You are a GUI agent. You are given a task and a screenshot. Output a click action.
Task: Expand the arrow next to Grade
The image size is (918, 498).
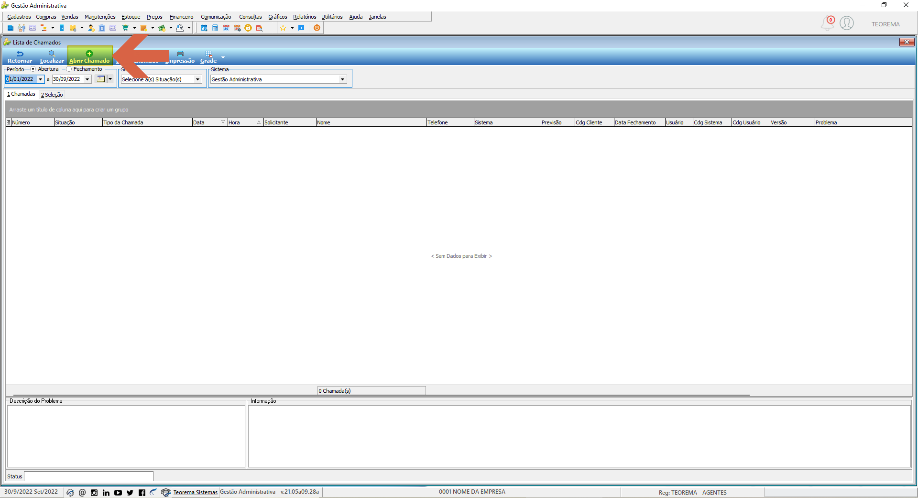pyautogui.click(x=223, y=57)
